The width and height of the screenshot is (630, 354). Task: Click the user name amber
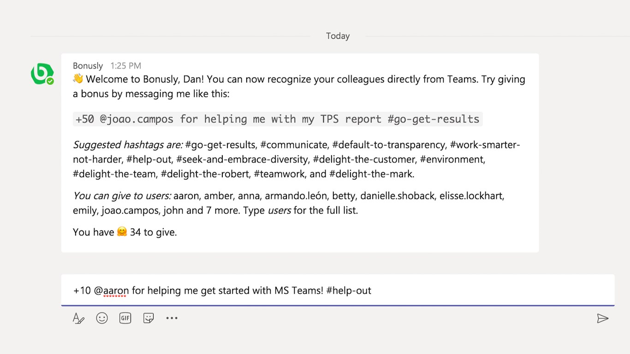pyautogui.click(x=218, y=195)
